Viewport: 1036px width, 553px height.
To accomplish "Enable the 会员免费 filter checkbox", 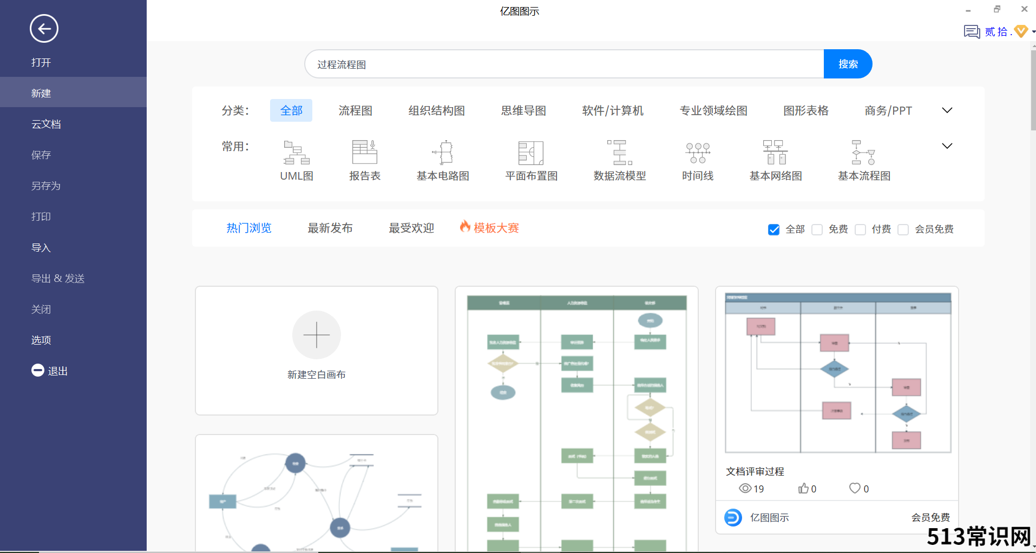I will coord(903,229).
